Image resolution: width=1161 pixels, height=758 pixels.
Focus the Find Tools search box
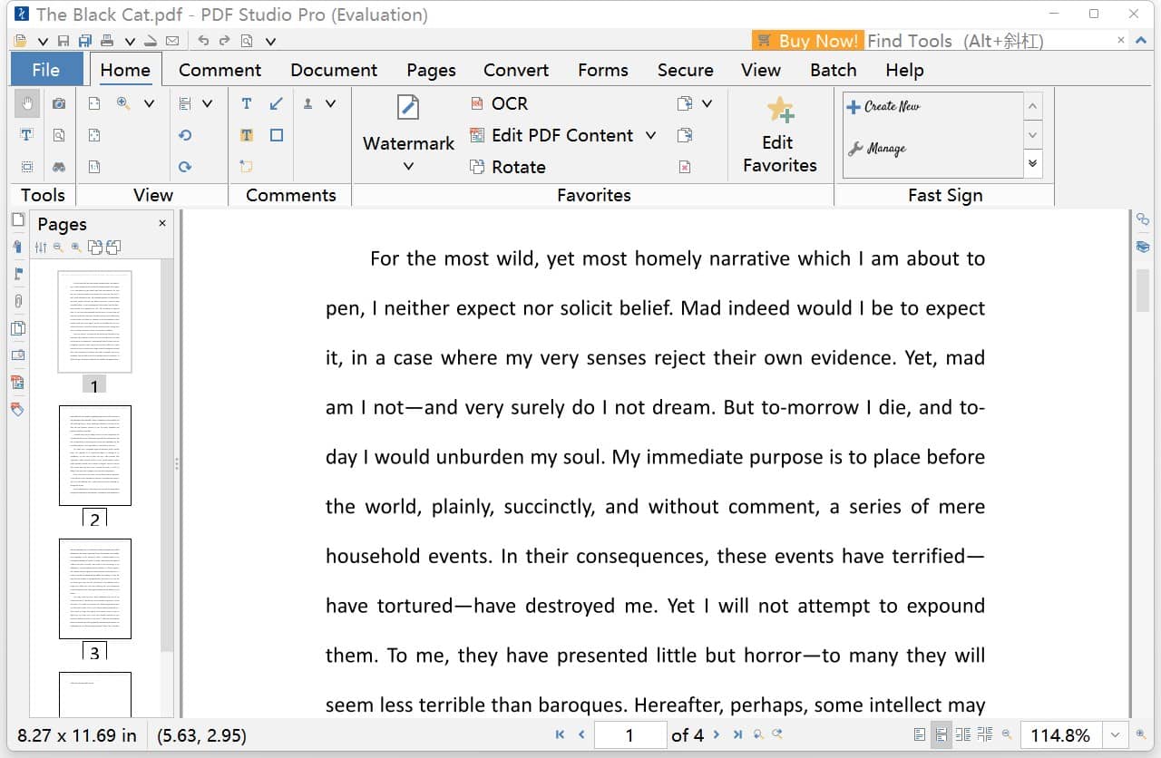[989, 41]
